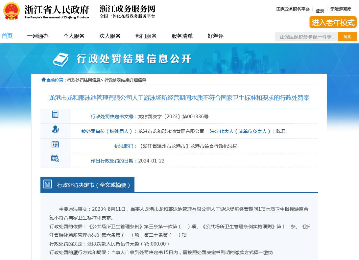This screenshot has height=260, width=359.
Task: Click the 行政处罚的履行方式和期限 line
Action: (161, 252)
